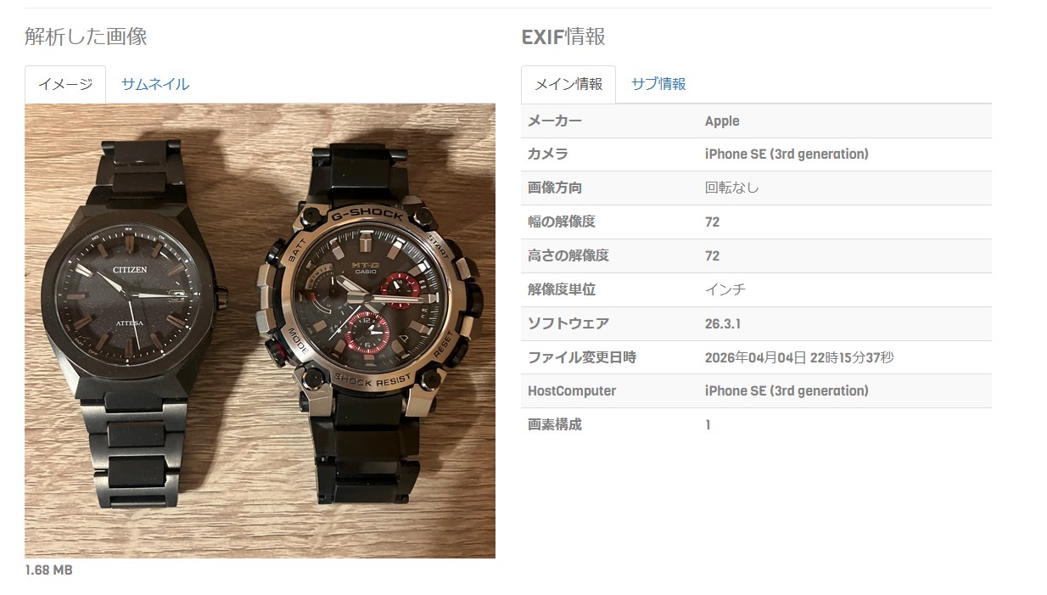The height and width of the screenshot is (595, 1047).
Task: Switch to the サムネイル tab
Action: tap(155, 84)
